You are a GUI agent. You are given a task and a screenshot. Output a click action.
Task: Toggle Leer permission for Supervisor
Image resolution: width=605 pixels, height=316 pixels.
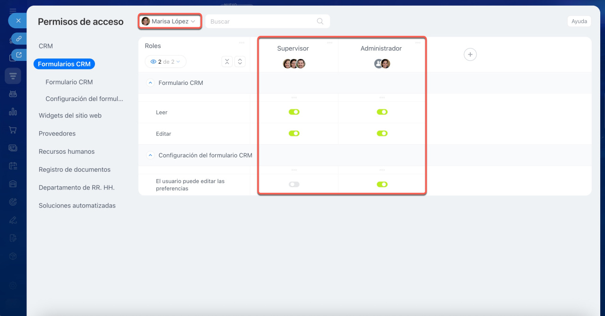point(294,112)
